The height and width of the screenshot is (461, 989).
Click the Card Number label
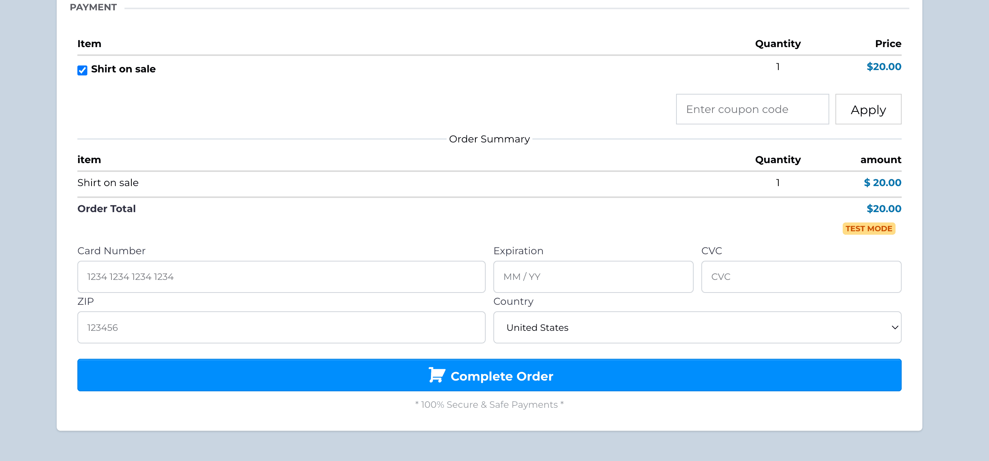111,251
